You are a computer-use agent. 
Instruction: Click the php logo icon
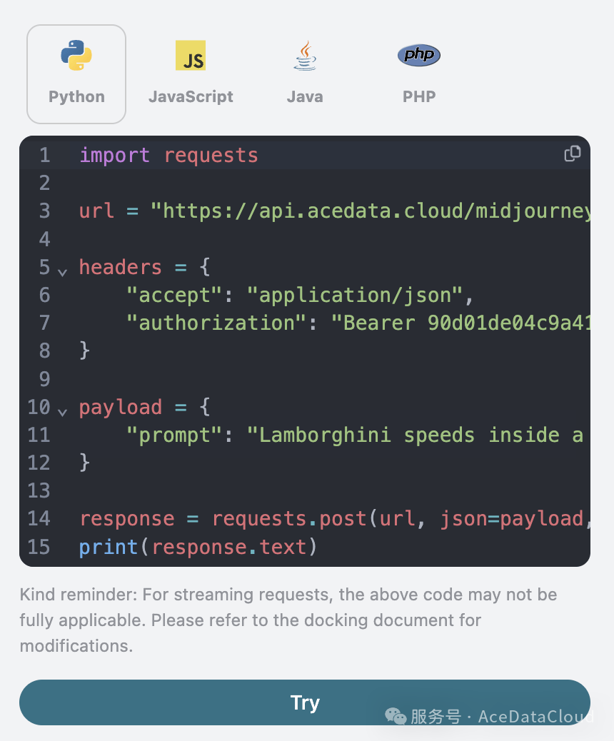click(x=419, y=55)
